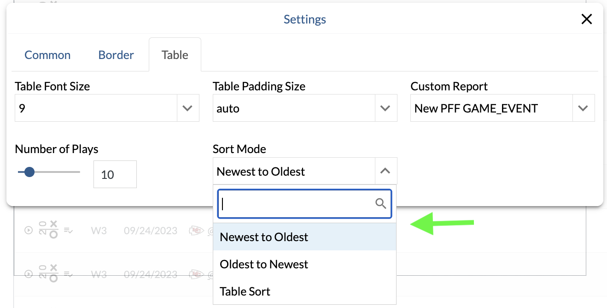Click the Chiefs team logo in first row

[x=197, y=230]
